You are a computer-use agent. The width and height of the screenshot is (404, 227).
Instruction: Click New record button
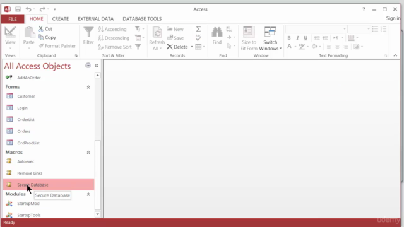point(175,29)
